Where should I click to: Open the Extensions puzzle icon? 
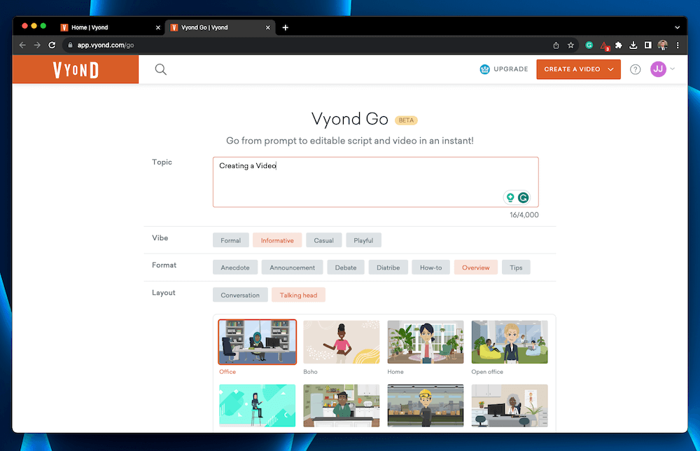click(x=619, y=45)
